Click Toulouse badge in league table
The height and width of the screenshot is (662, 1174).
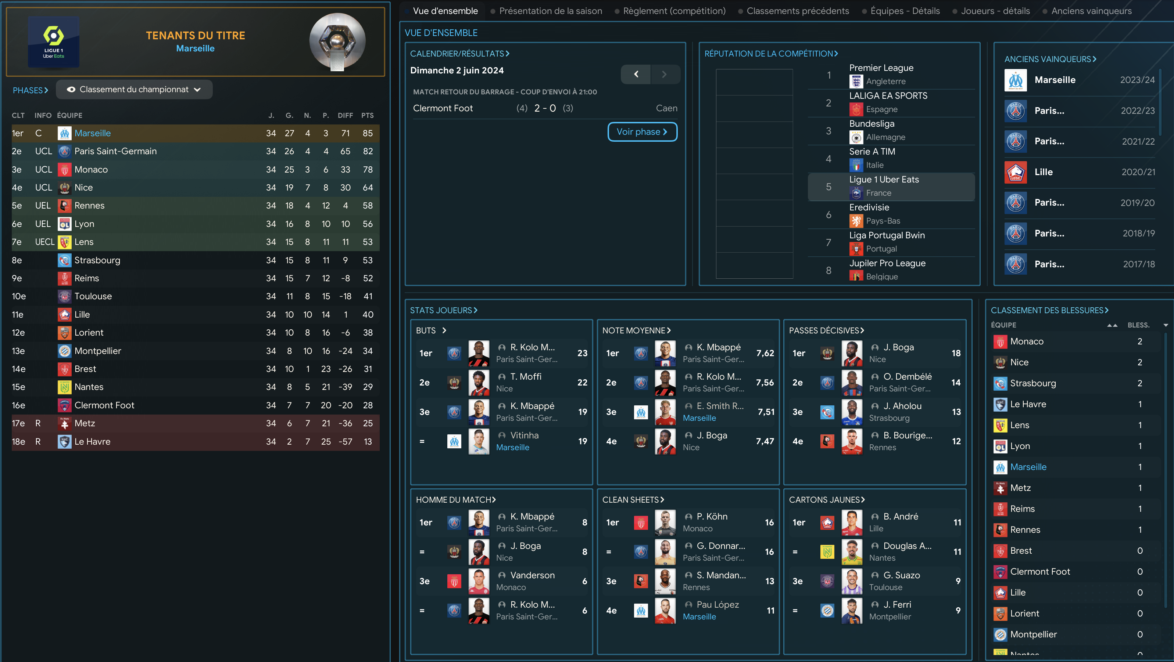64,296
